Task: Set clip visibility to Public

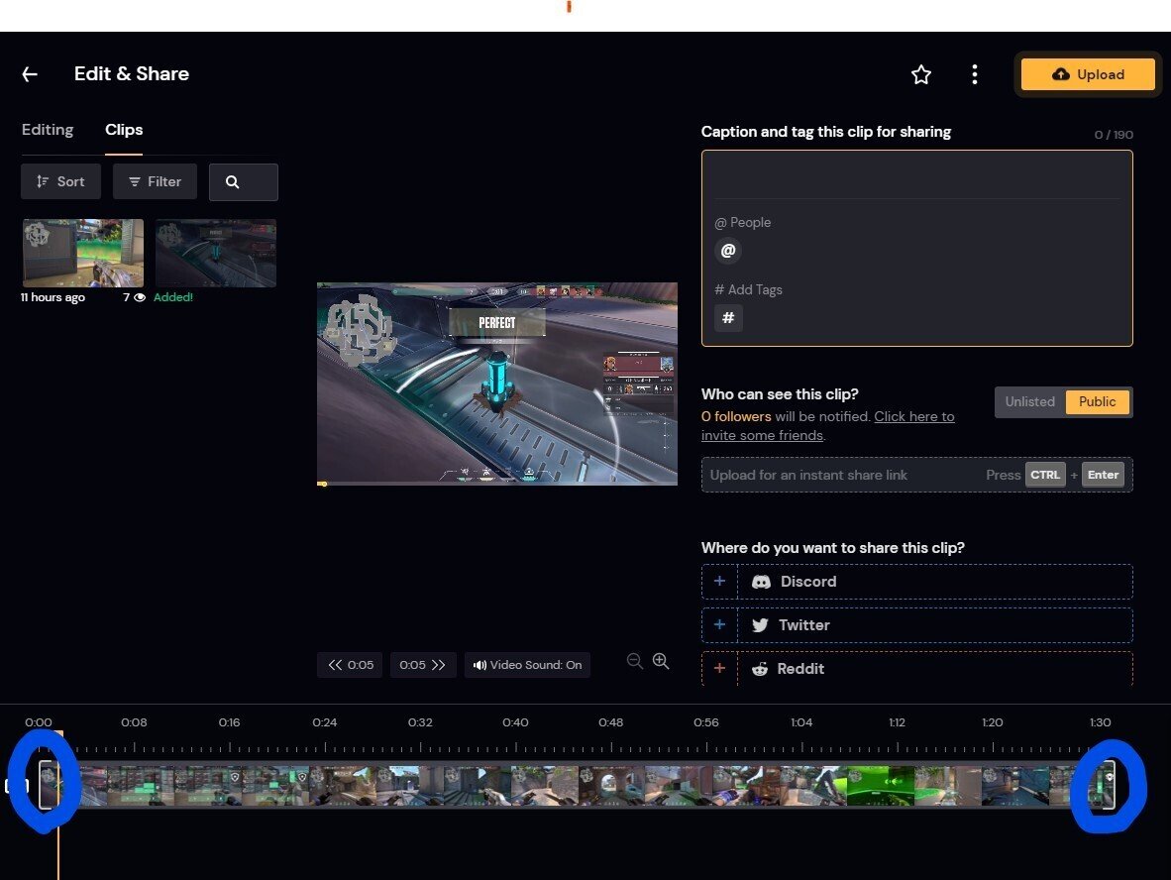Action: tap(1097, 402)
